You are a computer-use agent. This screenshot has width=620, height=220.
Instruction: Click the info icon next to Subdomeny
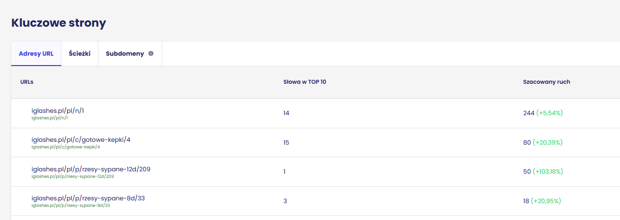(151, 53)
